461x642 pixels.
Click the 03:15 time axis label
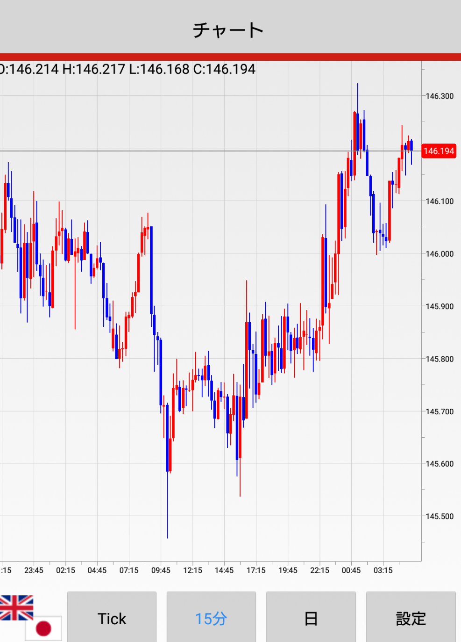pos(383,570)
